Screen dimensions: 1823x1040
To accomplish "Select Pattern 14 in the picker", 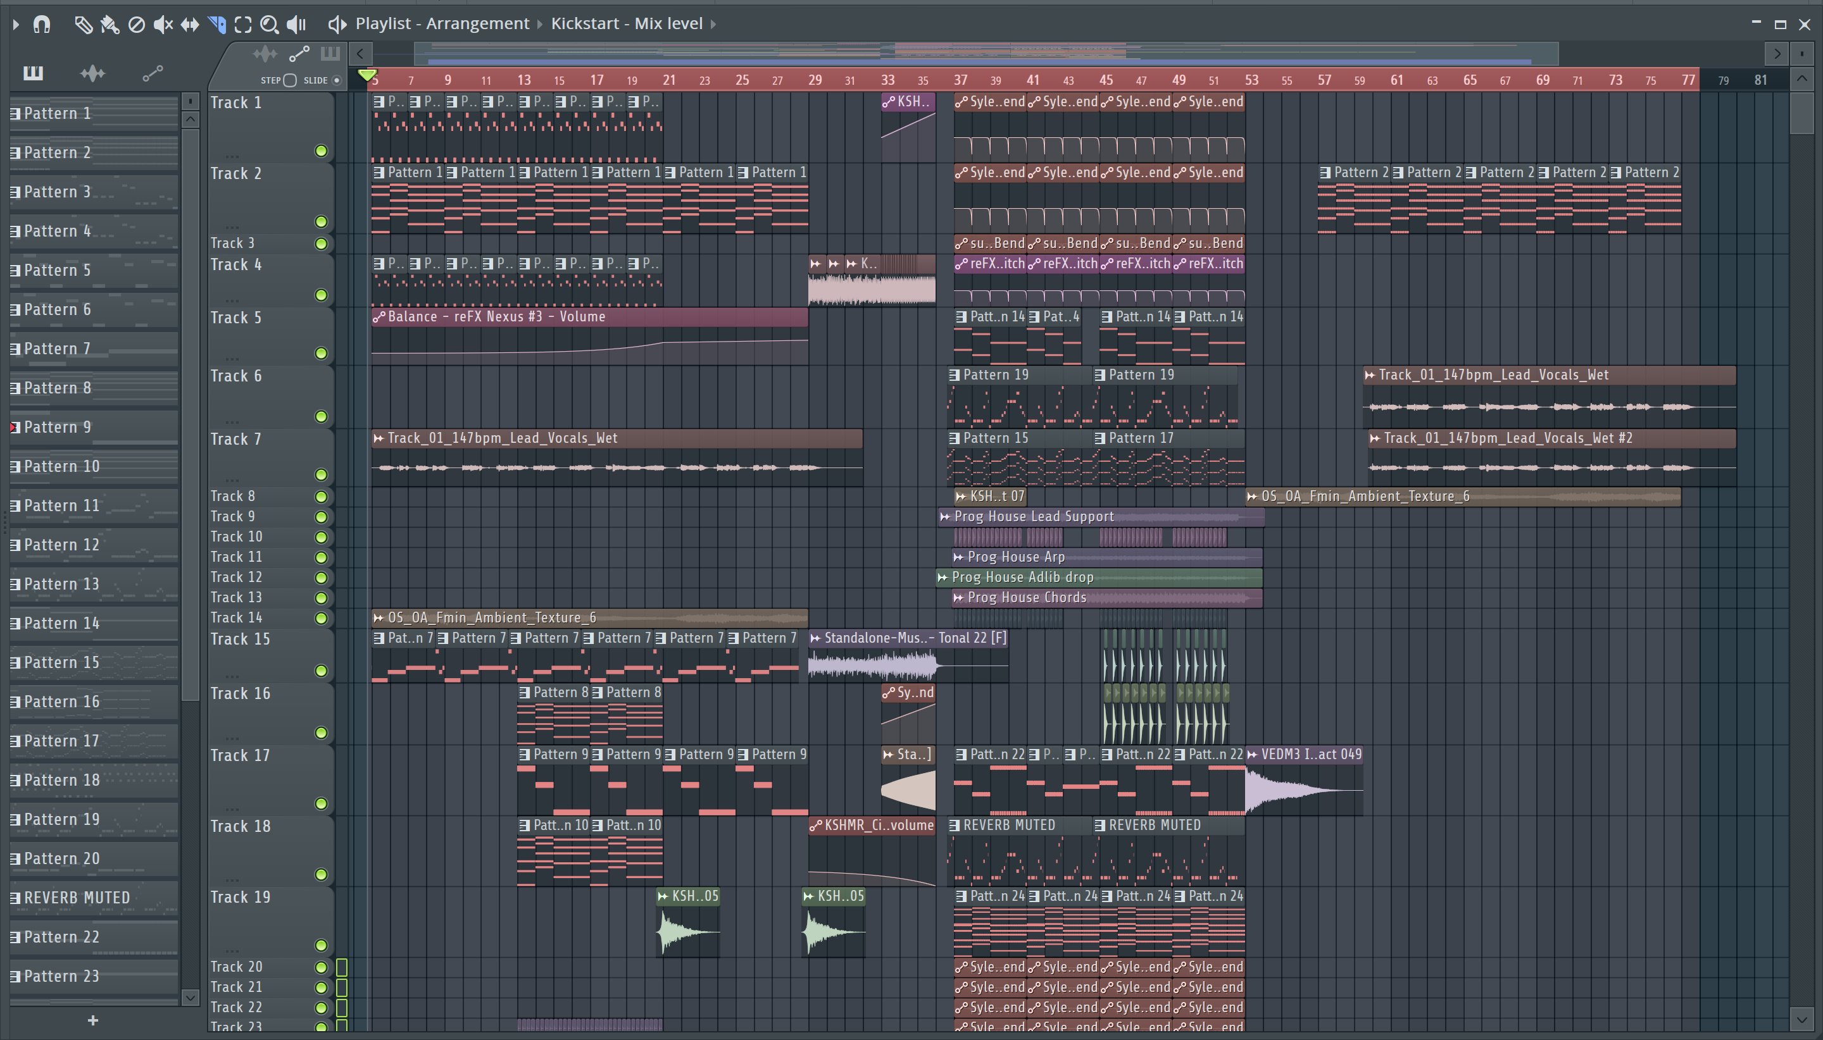I will (94, 623).
